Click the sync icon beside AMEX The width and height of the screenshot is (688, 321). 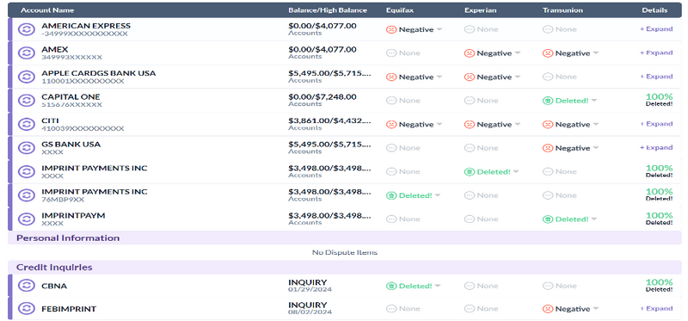27,53
